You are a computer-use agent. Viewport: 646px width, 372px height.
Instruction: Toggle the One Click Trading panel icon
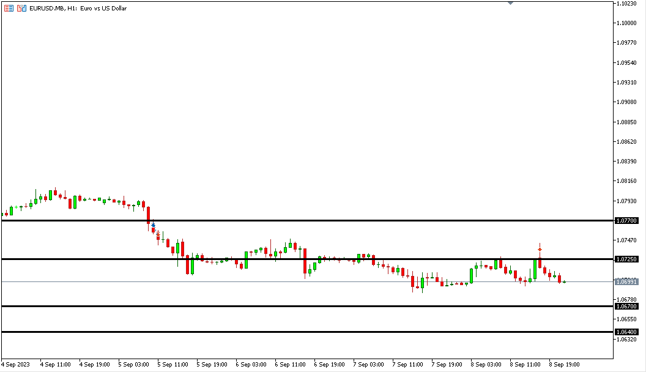click(x=22, y=8)
